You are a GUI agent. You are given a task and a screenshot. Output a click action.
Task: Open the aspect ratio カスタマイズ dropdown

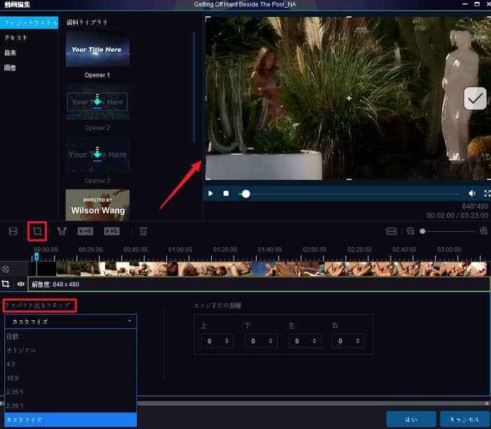[71, 321]
